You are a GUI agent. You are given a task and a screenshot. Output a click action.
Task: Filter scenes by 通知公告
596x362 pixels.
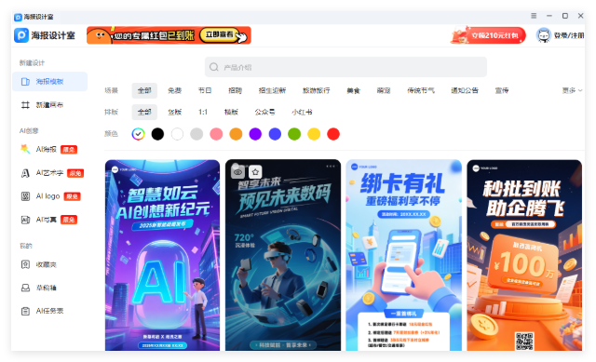[x=465, y=90]
